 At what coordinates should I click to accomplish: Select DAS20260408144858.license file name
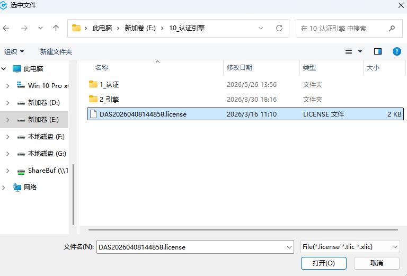click(143, 114)
